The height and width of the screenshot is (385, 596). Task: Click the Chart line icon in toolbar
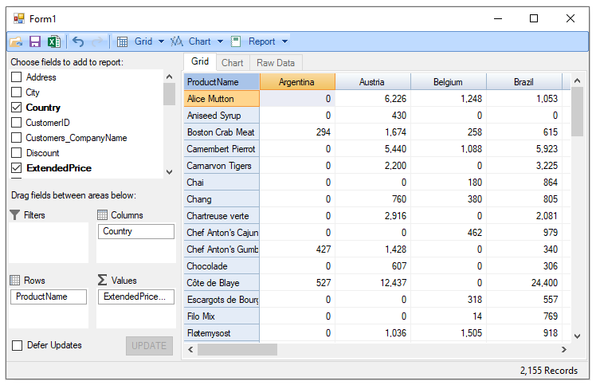click(x=176, y=41)
